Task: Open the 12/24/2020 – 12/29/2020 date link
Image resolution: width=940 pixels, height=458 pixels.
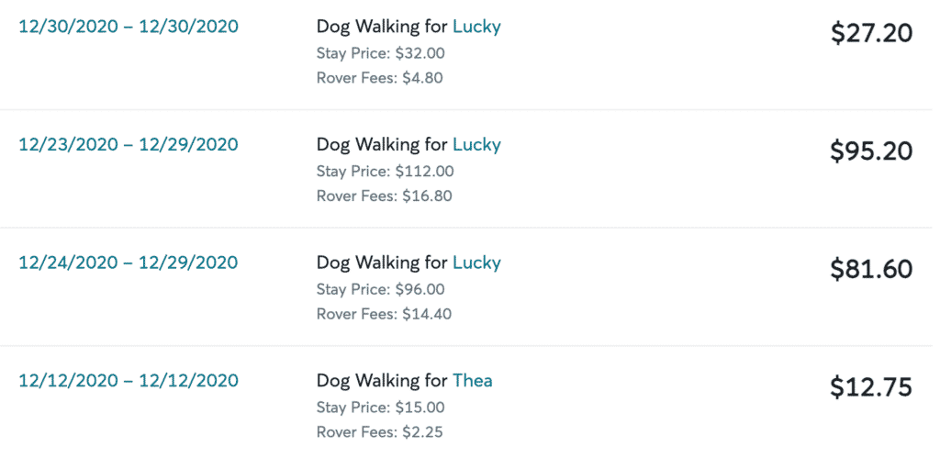Action: pos(129,263)
